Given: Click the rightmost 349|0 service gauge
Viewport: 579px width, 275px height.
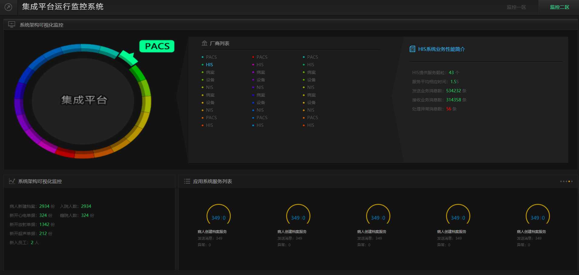Looking at the screenshot, I should click(x=538, y=214).
